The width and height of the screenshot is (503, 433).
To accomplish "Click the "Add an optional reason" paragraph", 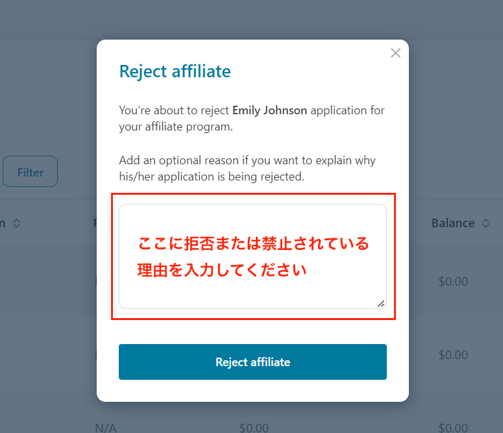I will pyautogui.click(x=247, y=160).
